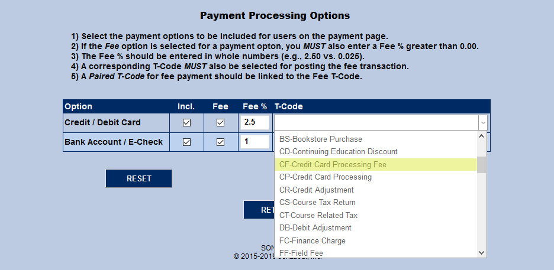
Task: Collapse the T-Code dropdown arrow
Action: point(483,122)
